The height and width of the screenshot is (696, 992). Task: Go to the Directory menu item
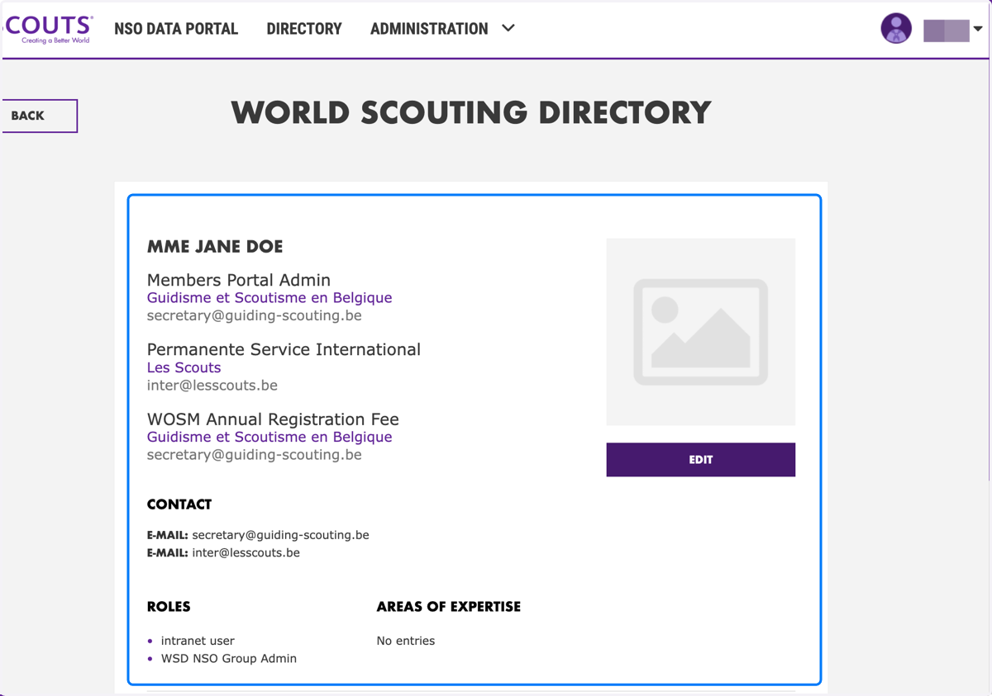304,29
